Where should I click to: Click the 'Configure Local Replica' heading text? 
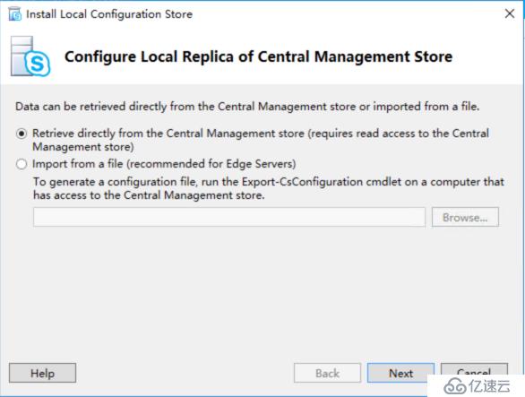click(258, 56)
